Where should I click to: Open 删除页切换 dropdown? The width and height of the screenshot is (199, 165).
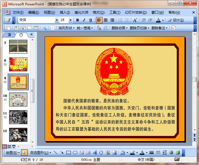tap(139, 28)
